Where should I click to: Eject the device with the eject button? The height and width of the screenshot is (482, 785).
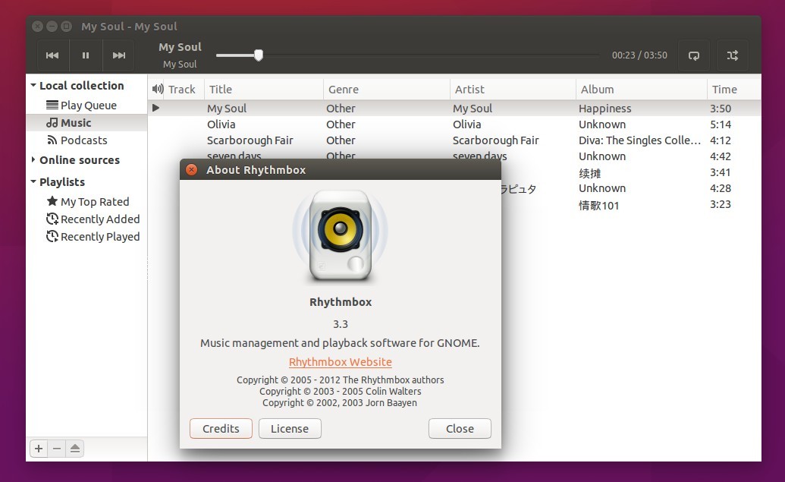[x=75, y=449]
